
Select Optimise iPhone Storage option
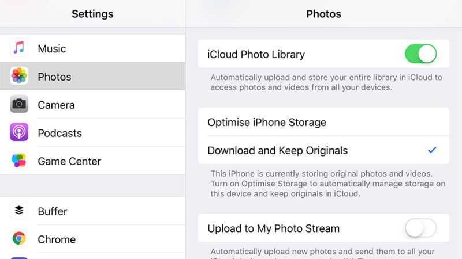[x=267, y=122]
